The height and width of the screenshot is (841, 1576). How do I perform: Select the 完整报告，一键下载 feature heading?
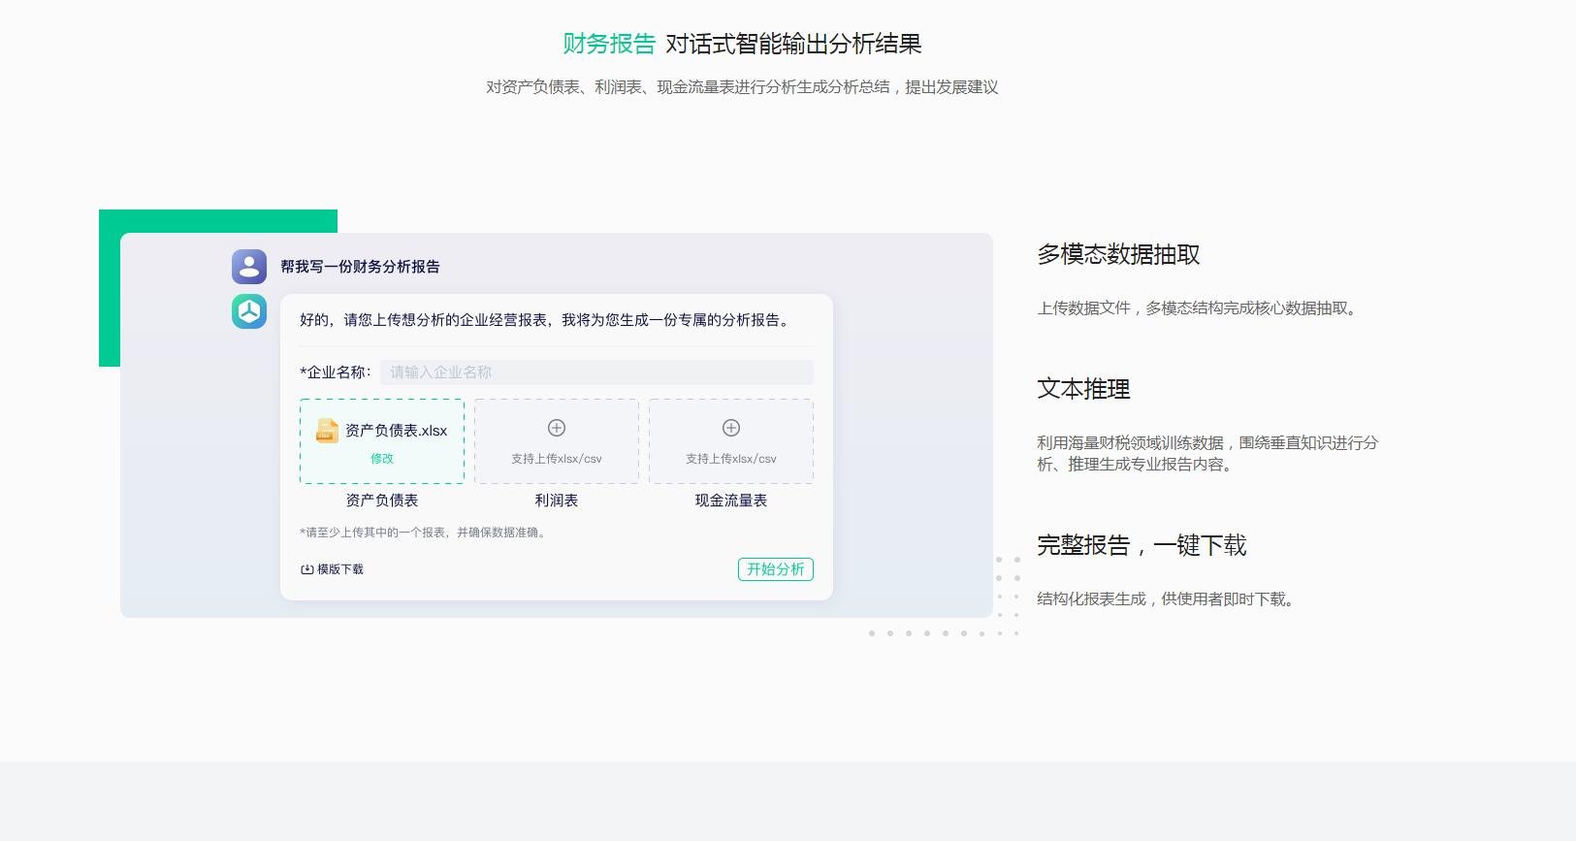pos(1141,546)
